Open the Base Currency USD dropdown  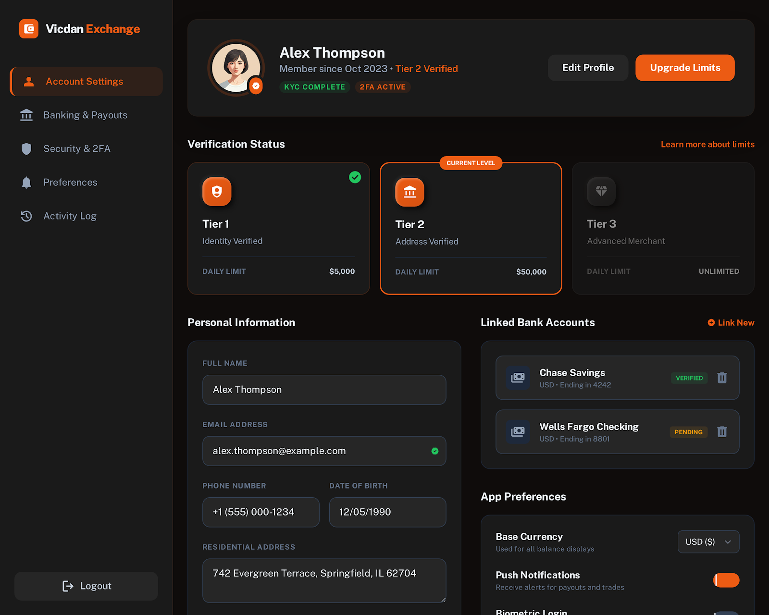coord(708,541)
